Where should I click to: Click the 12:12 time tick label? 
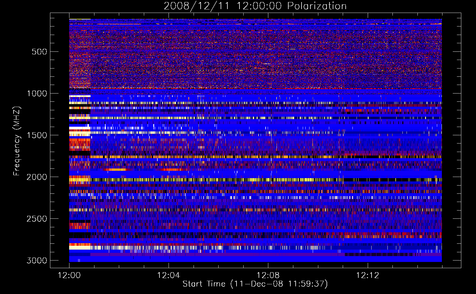coord(368,275)
